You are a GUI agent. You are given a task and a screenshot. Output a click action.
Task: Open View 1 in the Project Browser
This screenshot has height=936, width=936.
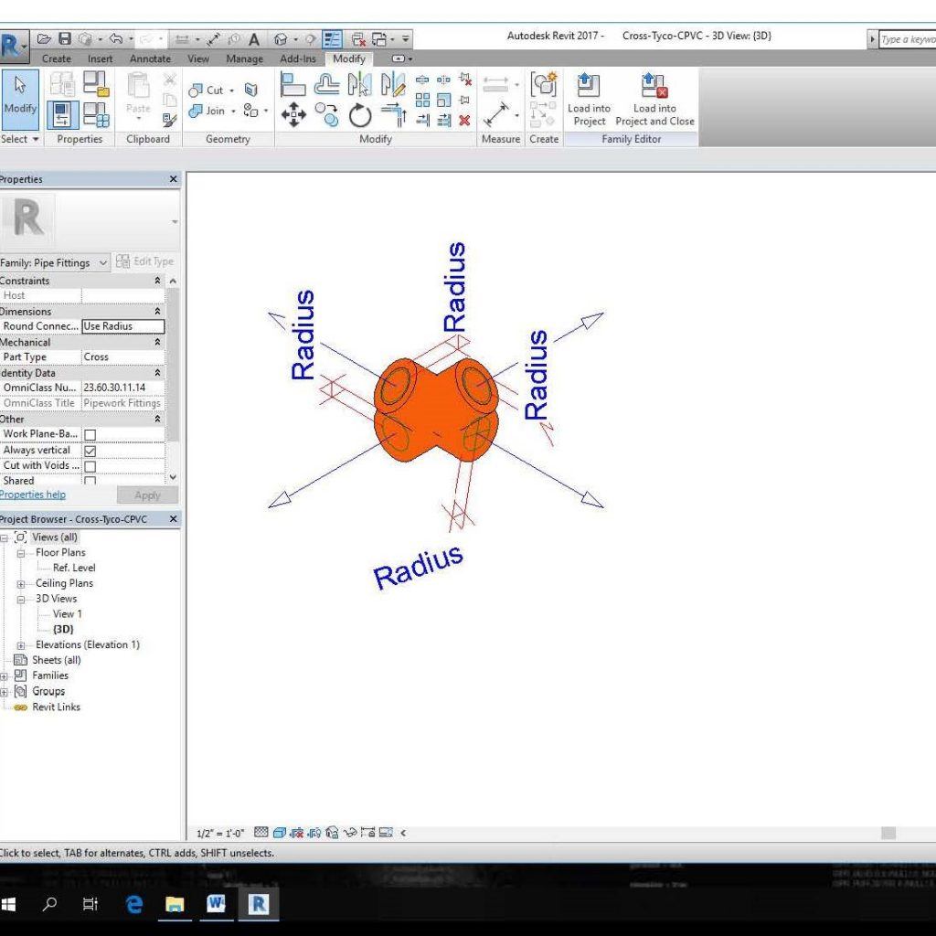pyautogui.click(x=67, y=613)
